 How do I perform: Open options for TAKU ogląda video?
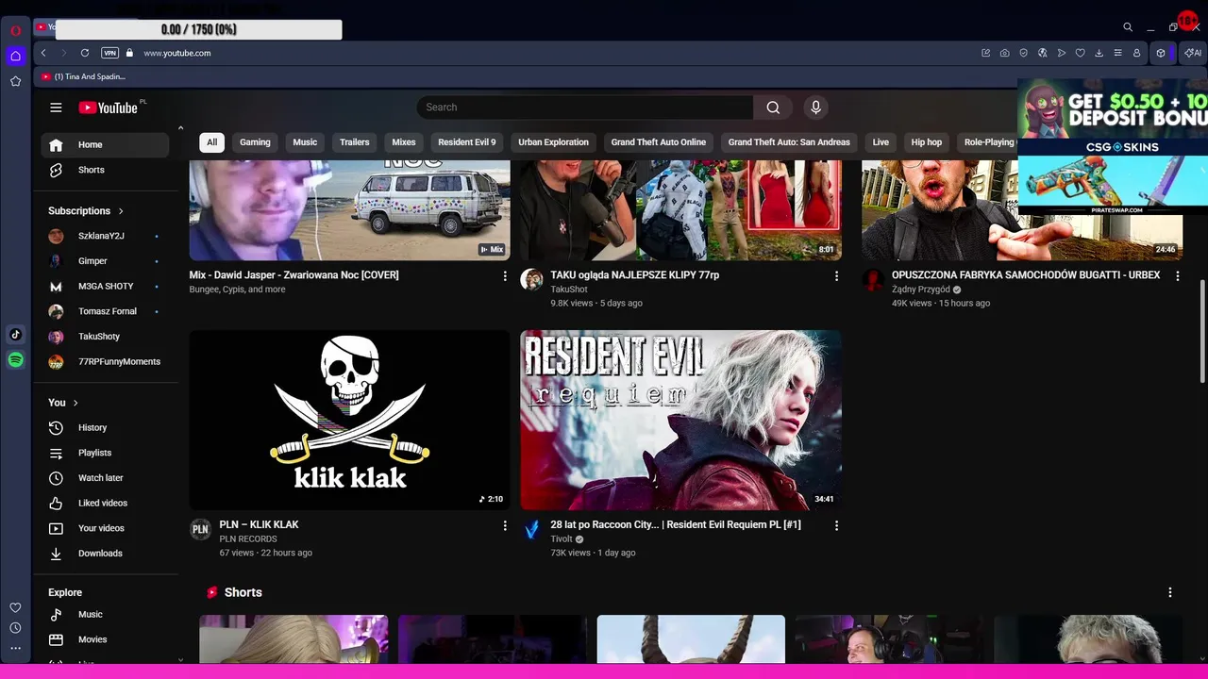pos(836,276)
